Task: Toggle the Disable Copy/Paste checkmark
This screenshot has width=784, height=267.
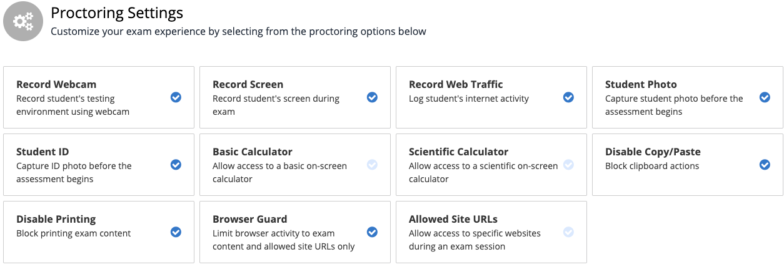Action: (765, 165)
